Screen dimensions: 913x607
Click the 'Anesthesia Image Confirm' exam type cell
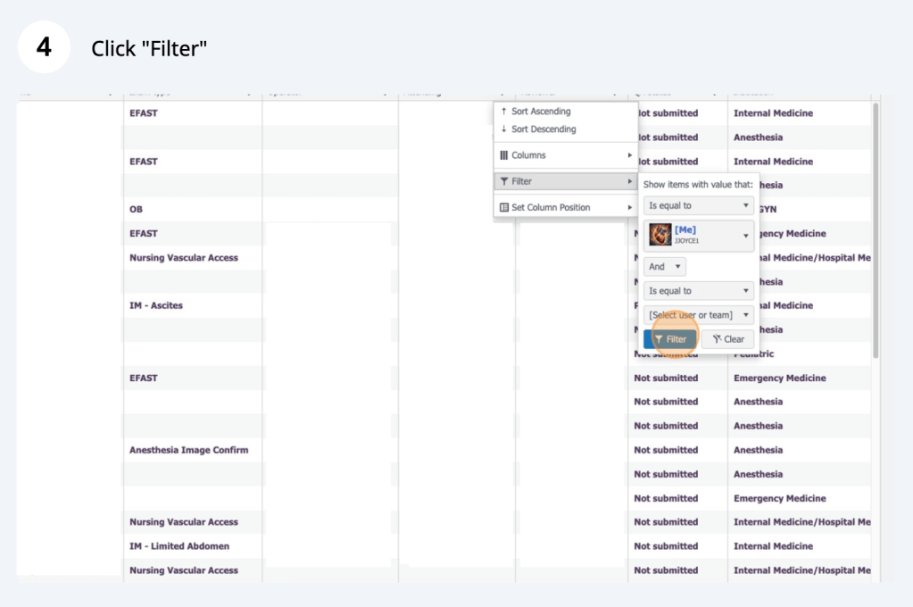[x=189, y=450]
